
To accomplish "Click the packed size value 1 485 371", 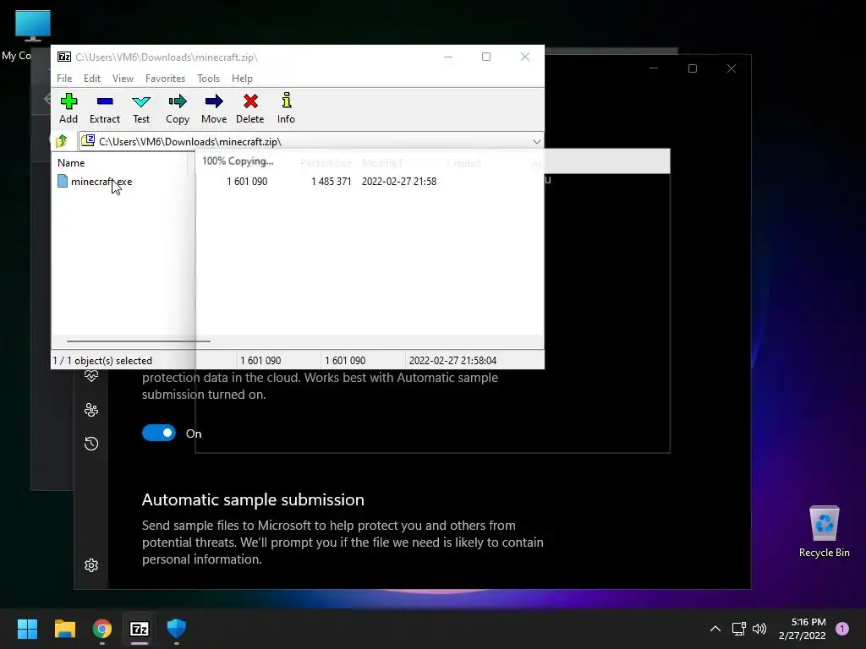I will (332, 182).
